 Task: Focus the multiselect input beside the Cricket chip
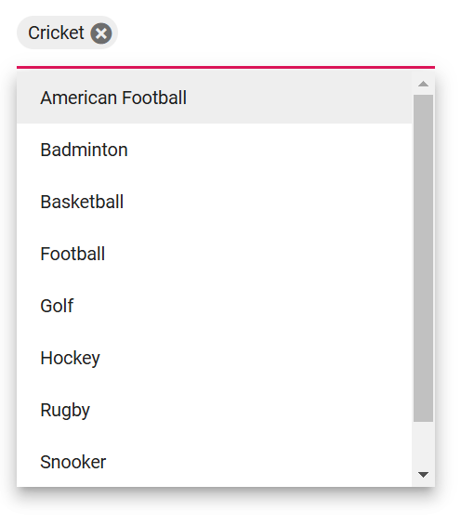point(274,33)
